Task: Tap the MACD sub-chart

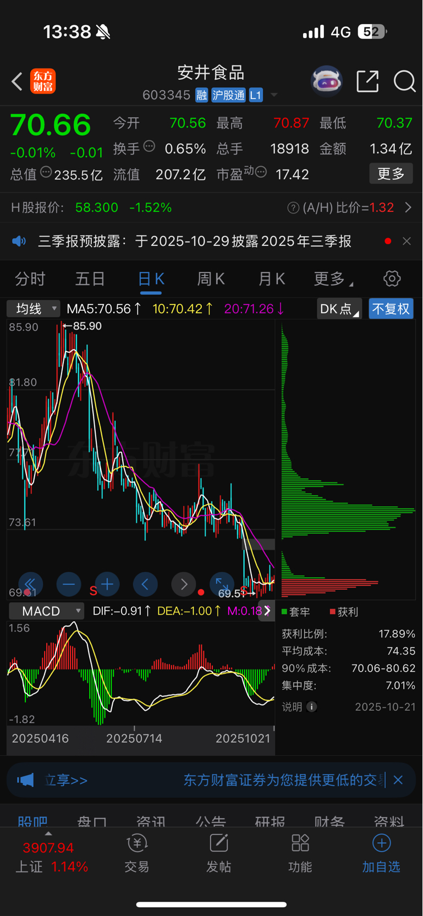Action: tap(141, 673)
